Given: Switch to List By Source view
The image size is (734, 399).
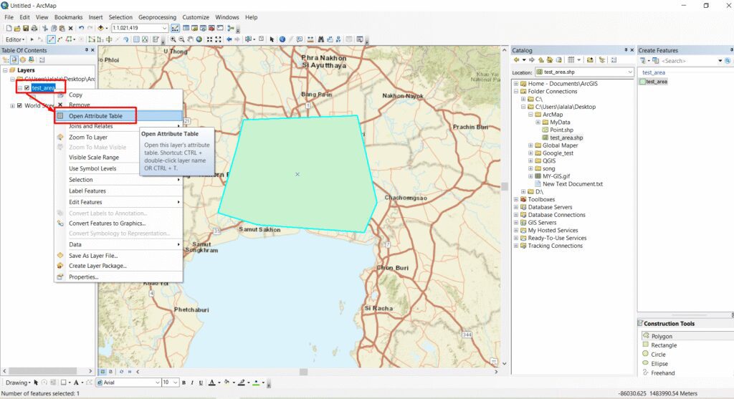Looking at the screenshot, I should pos(14,60).
